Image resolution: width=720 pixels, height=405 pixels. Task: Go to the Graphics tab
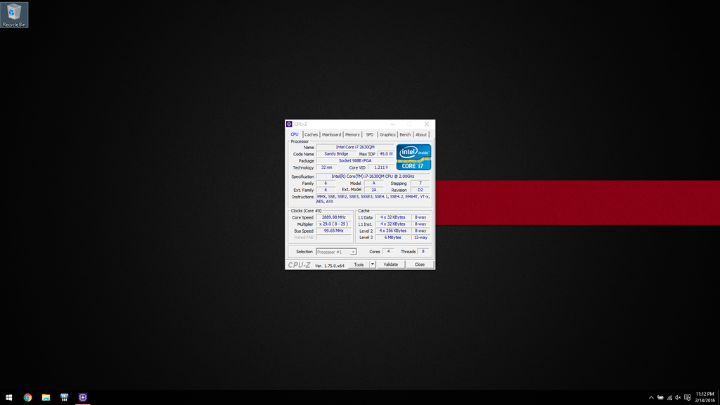tap(387, 134)
